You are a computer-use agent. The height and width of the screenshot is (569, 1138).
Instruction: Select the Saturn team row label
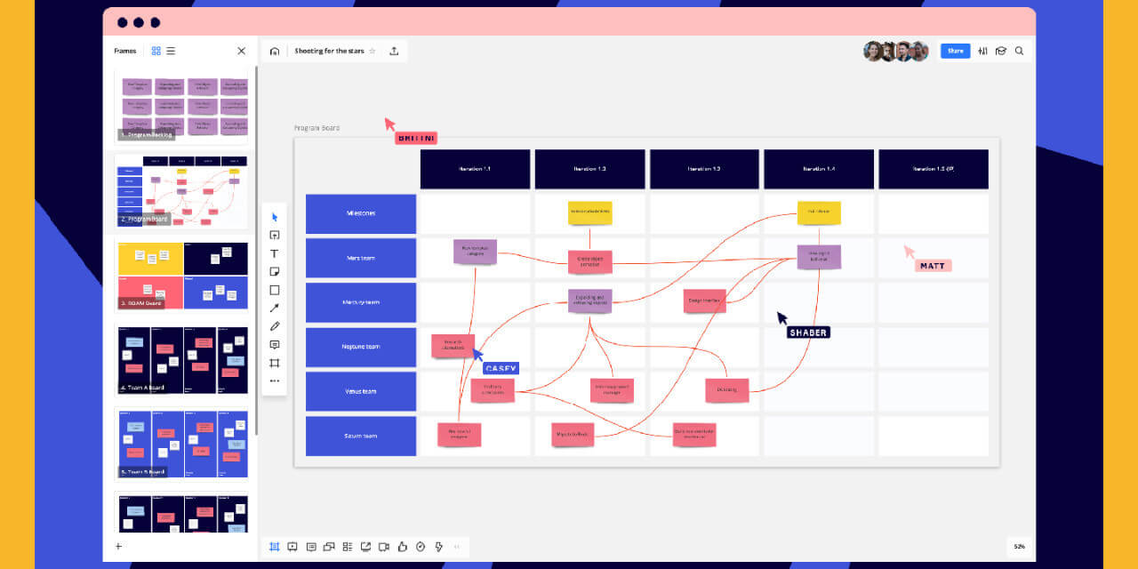click(x=361, y=436)
